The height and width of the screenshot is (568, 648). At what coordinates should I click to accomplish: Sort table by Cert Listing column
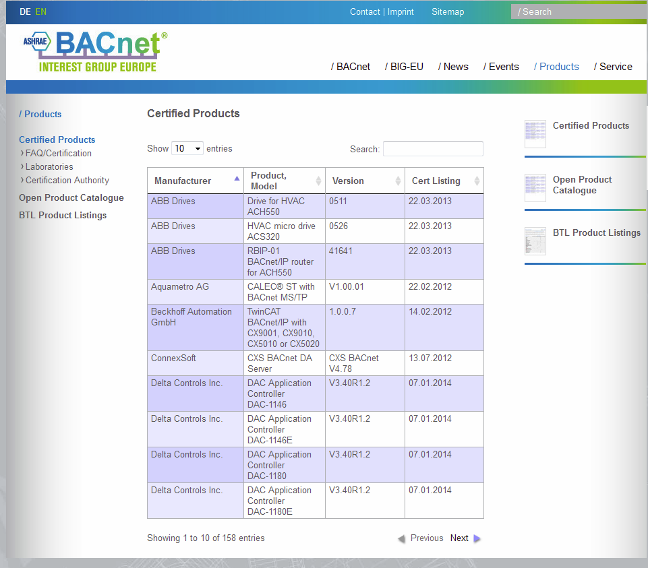pyautogui.click(x=444, y=181)
